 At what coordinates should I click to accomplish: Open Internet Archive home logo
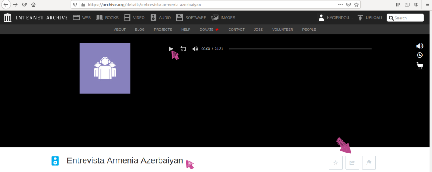[36, 18]
